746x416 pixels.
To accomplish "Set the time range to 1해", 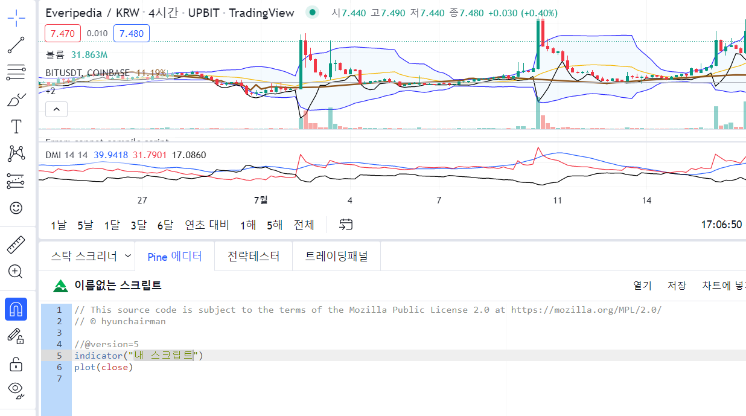I will pyautogui.click(x=248, y=225).
